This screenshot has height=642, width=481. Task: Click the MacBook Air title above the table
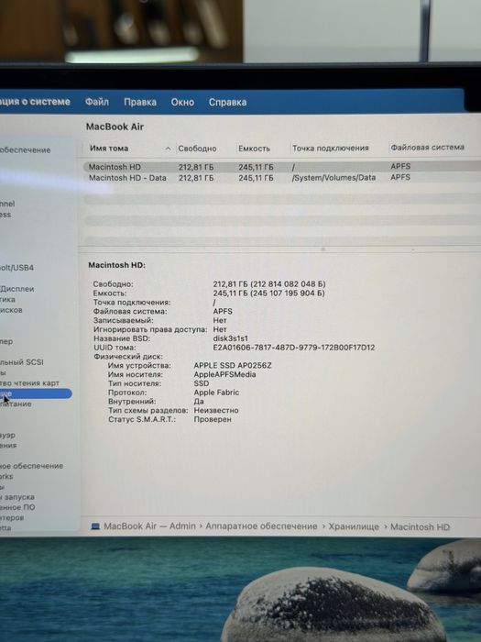point(115,127)
